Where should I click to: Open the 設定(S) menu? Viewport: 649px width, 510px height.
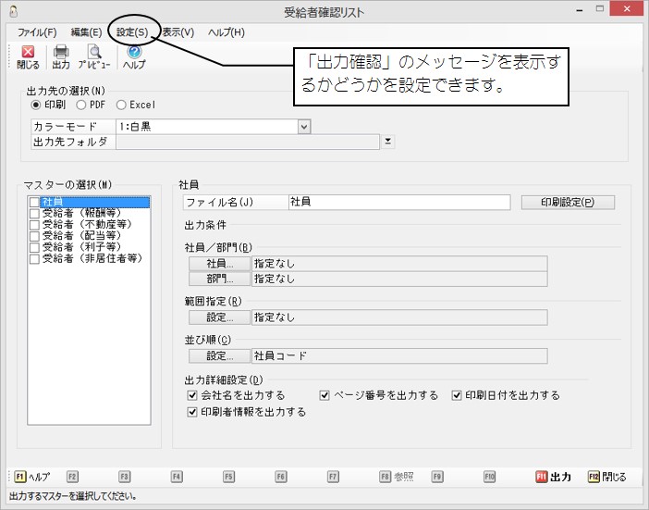point(132,31)
